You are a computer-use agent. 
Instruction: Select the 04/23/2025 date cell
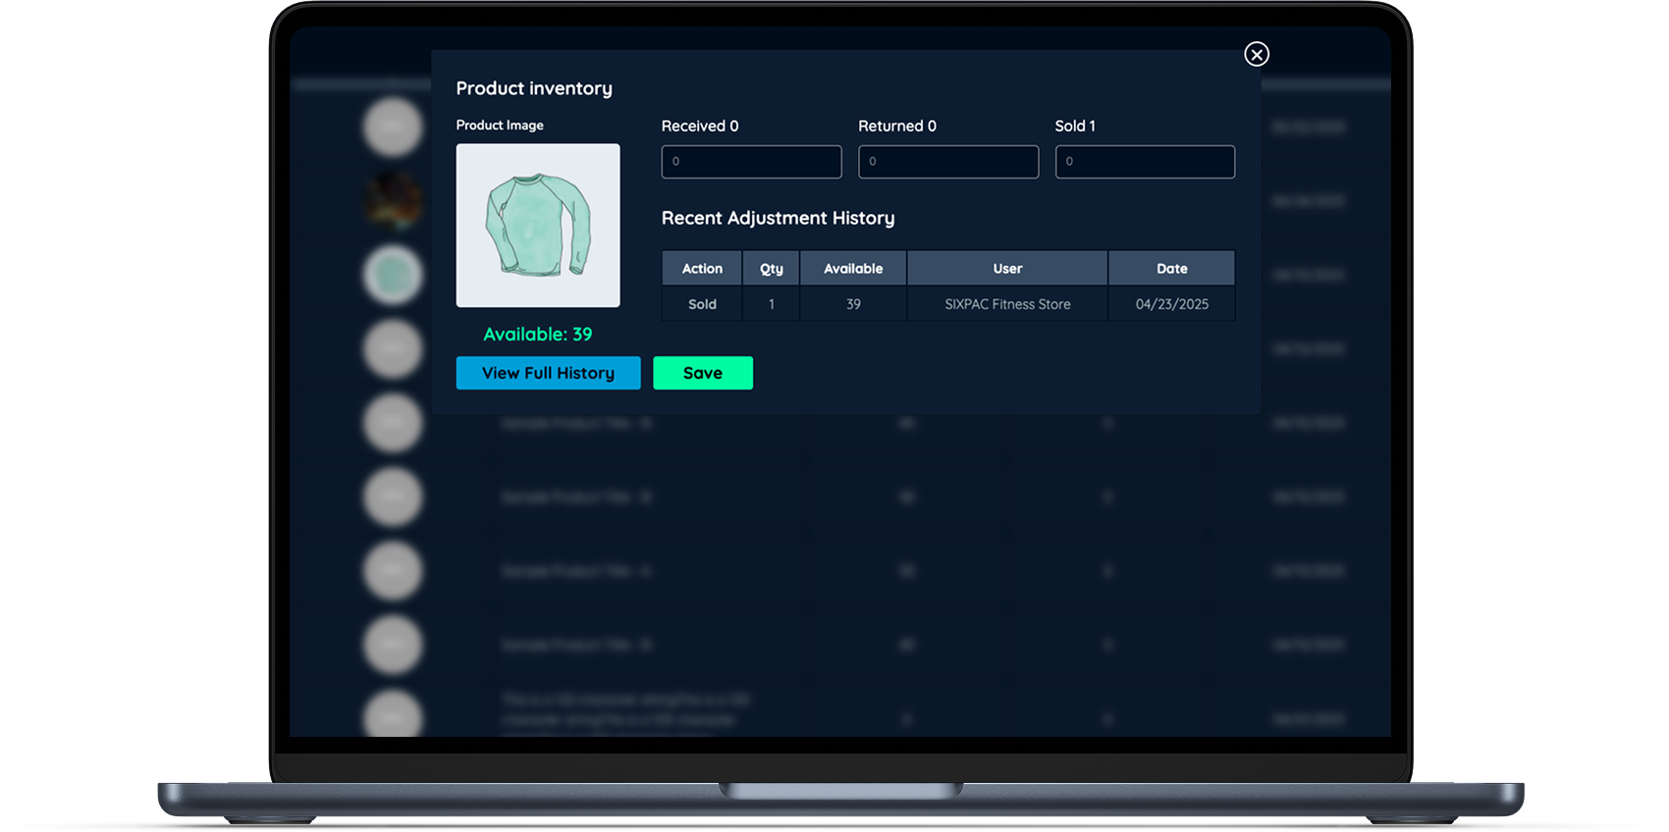(x=1172, y=304)
